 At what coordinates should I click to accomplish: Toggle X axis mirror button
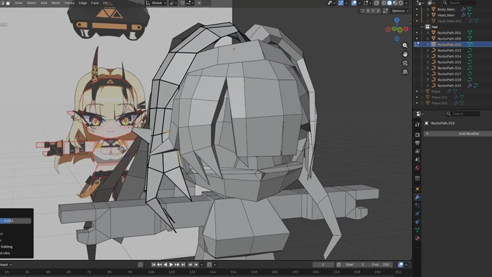[368, 11]
